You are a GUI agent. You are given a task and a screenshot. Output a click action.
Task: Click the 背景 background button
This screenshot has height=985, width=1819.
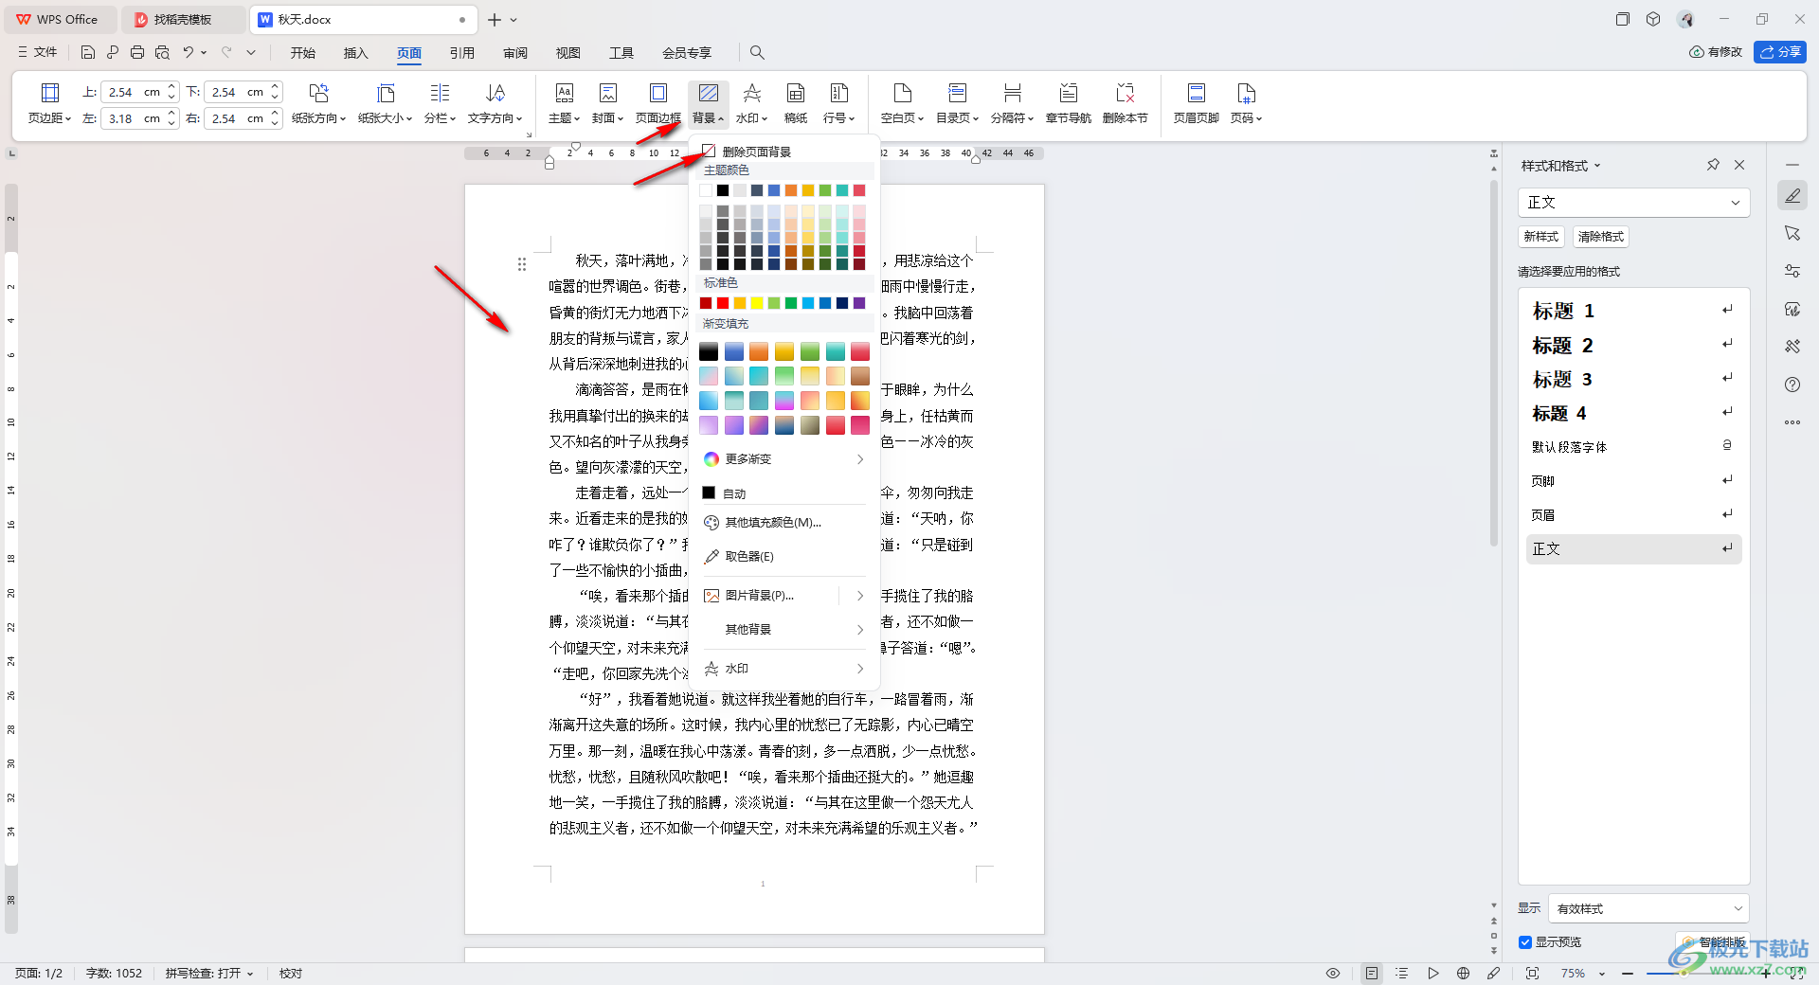tap(708, 103)
